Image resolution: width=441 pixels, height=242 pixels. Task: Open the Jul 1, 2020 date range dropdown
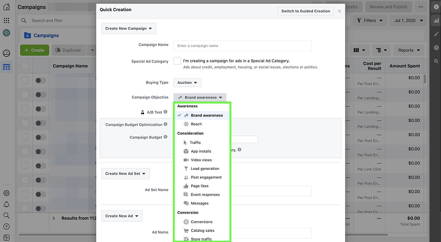point(408,20)
